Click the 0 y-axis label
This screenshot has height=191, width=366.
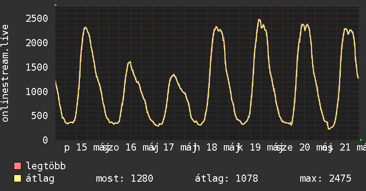point(45,140)
